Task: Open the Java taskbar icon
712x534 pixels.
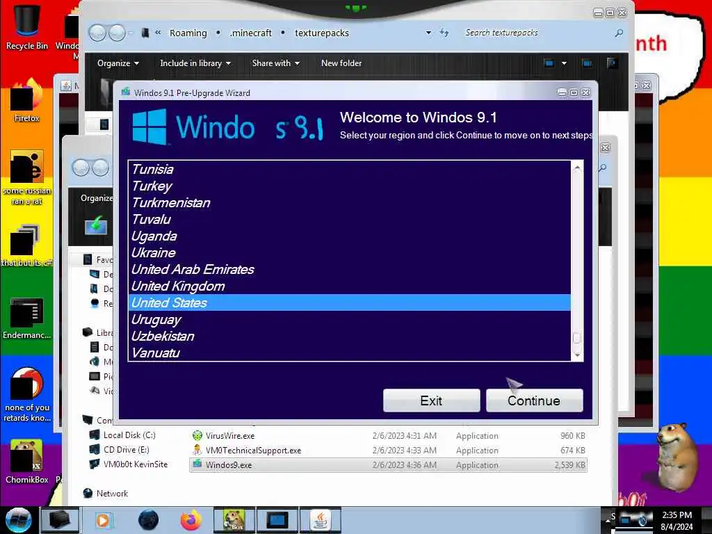Action: point(321,520)
